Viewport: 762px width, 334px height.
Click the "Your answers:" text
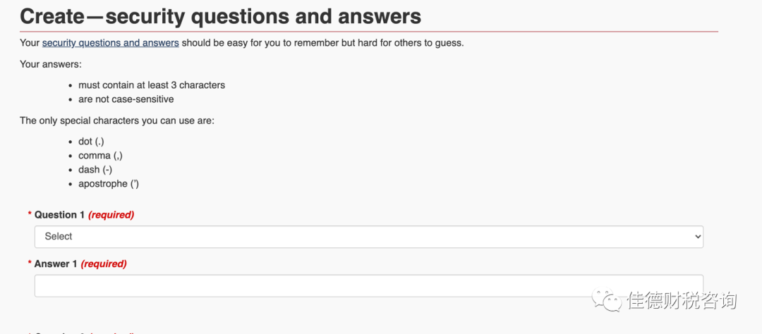point(51,64)
